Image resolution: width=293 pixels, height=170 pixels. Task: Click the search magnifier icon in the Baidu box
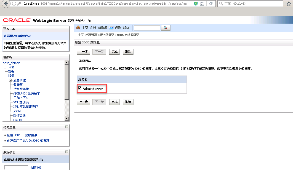click(x=221, y=4)
